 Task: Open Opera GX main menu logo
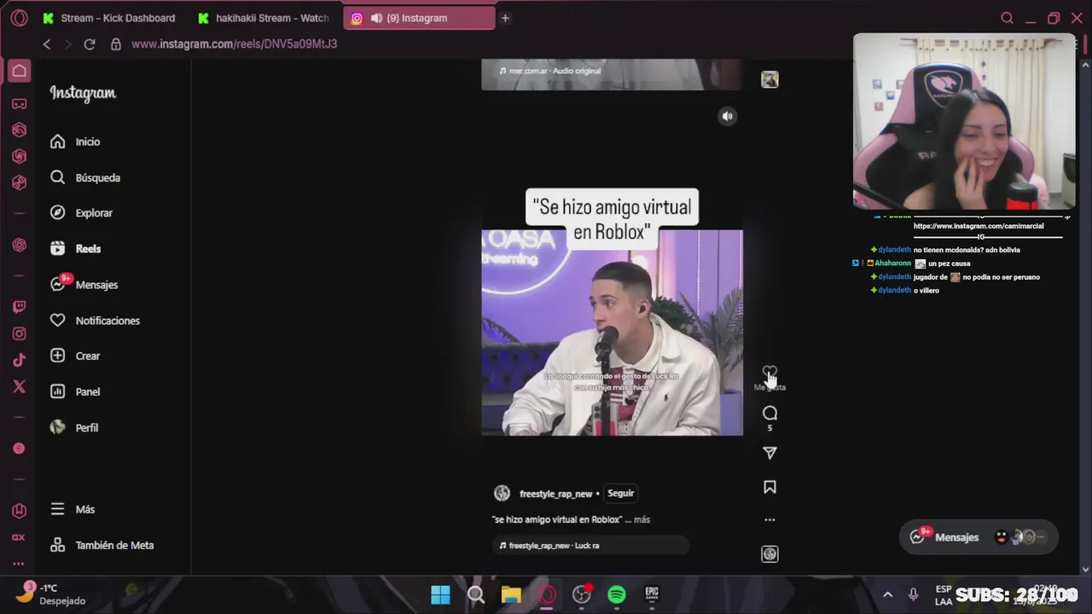coord(19,18)
